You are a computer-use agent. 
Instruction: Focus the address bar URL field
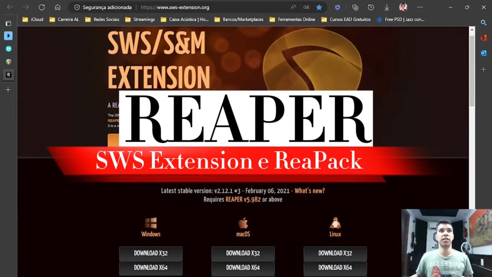pos(175,7)
